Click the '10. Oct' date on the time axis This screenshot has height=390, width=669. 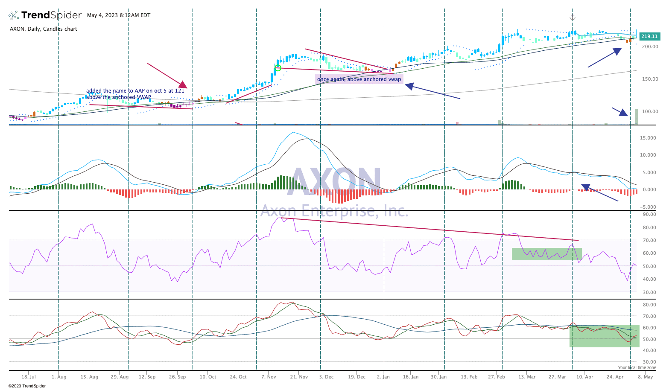point(208,377)
